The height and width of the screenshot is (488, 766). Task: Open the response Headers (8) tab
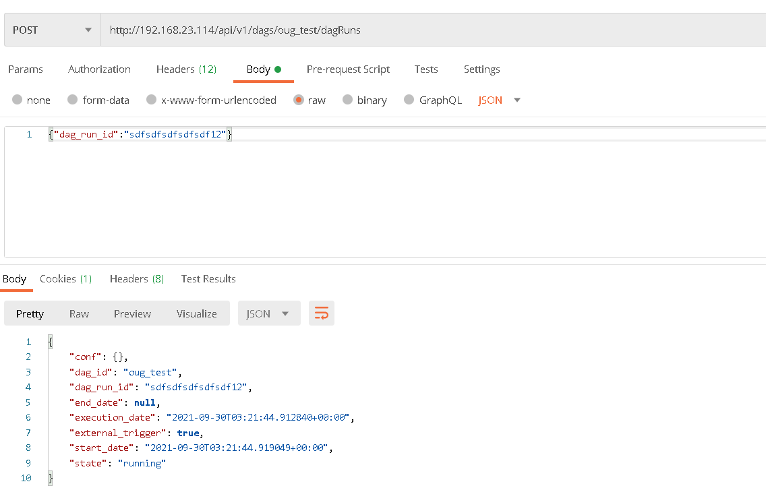coord(137,279)
